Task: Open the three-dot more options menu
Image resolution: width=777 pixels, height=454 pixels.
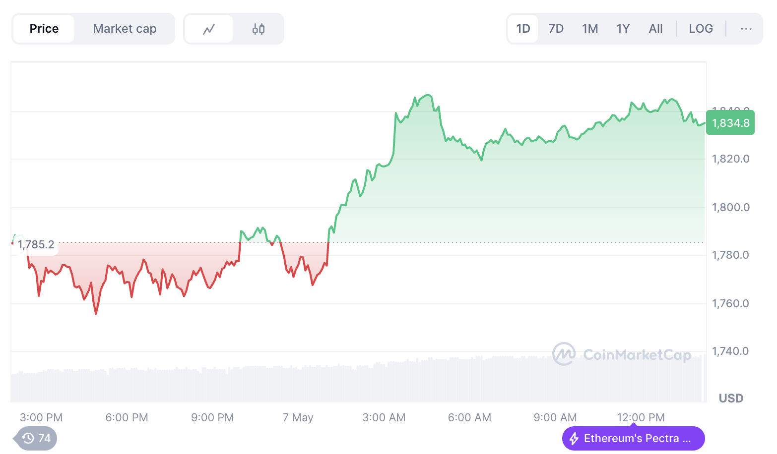Action: pyautogui.click(x=746, y=29)
